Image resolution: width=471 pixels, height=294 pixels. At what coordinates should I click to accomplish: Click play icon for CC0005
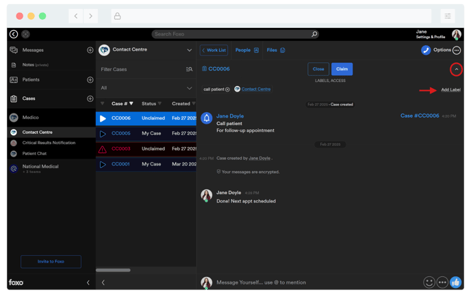(x=103, y=134)
